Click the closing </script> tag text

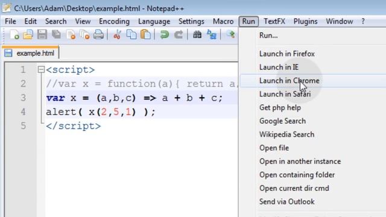click(x=74, y=126)
